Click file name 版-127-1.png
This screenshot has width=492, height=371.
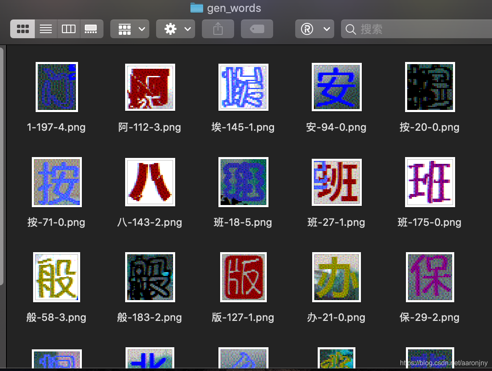[243, 317]
